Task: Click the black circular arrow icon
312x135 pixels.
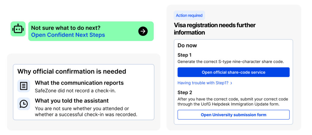Action: pos(143,31)
